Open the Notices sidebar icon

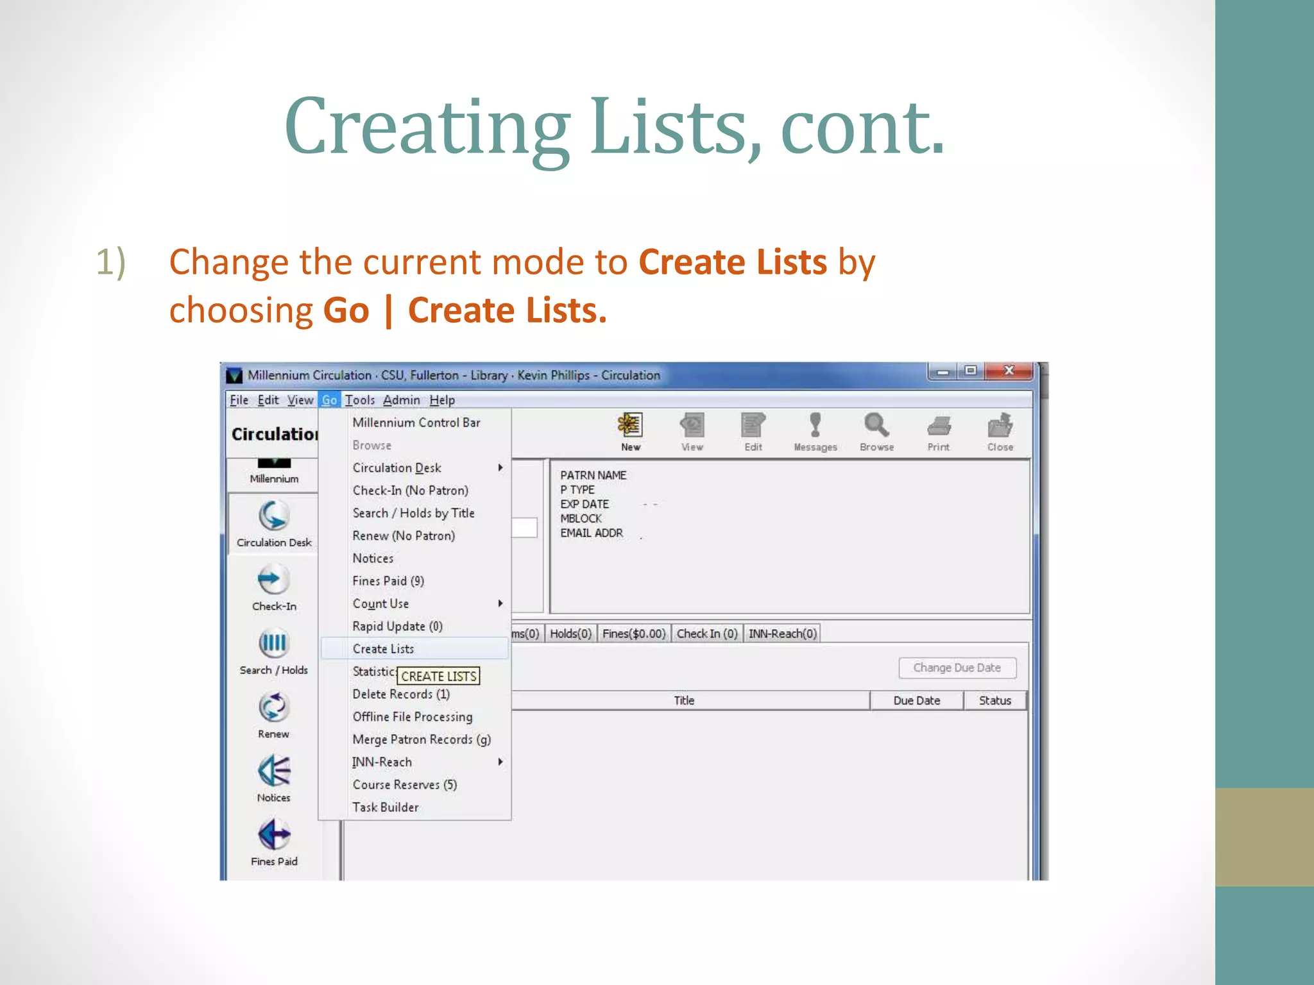(x=274, y=779)
